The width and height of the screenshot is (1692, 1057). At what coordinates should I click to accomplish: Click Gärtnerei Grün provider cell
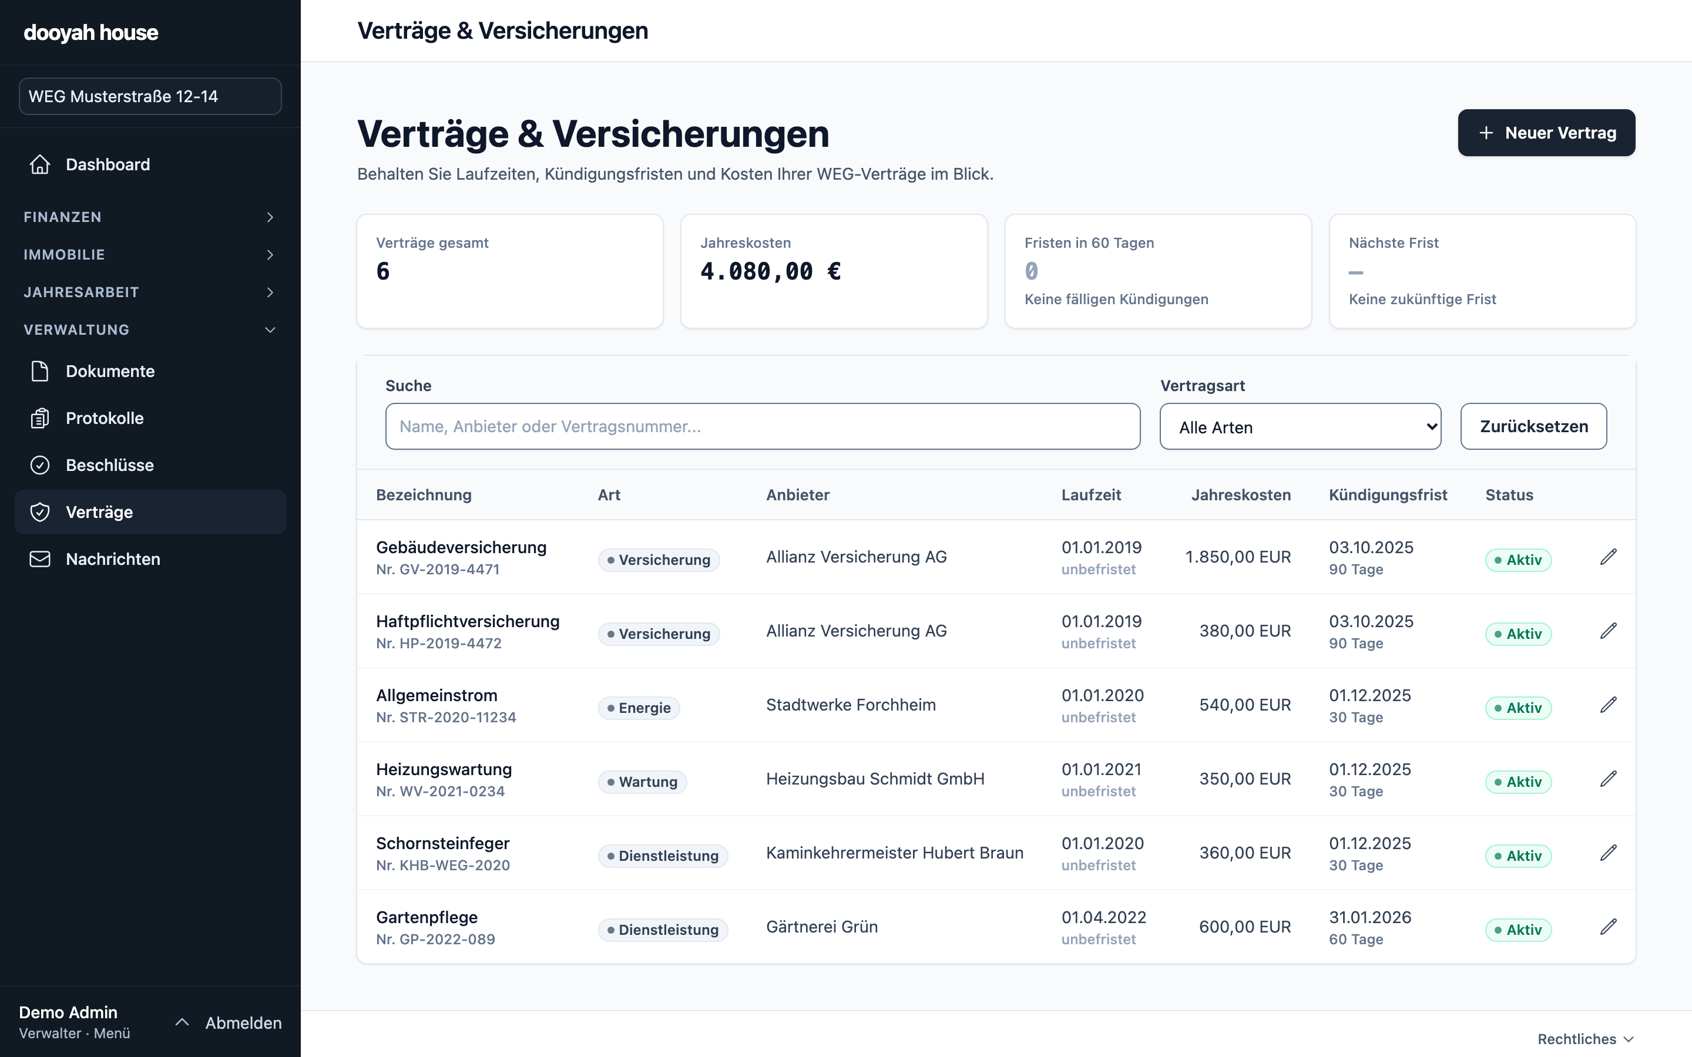[x=822, y=927]
